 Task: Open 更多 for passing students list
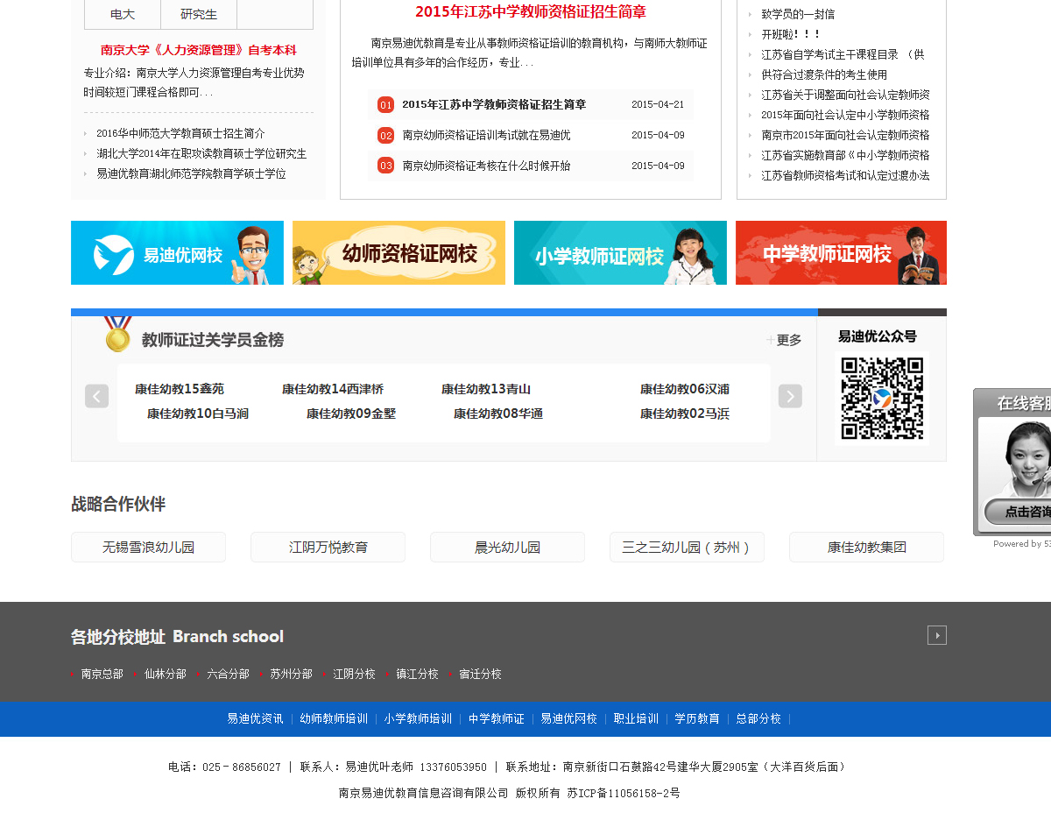[785, 340]
